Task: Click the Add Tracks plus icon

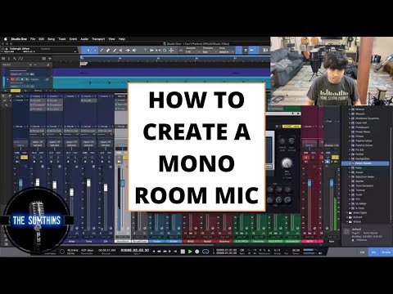Action: tap(50, 58)
